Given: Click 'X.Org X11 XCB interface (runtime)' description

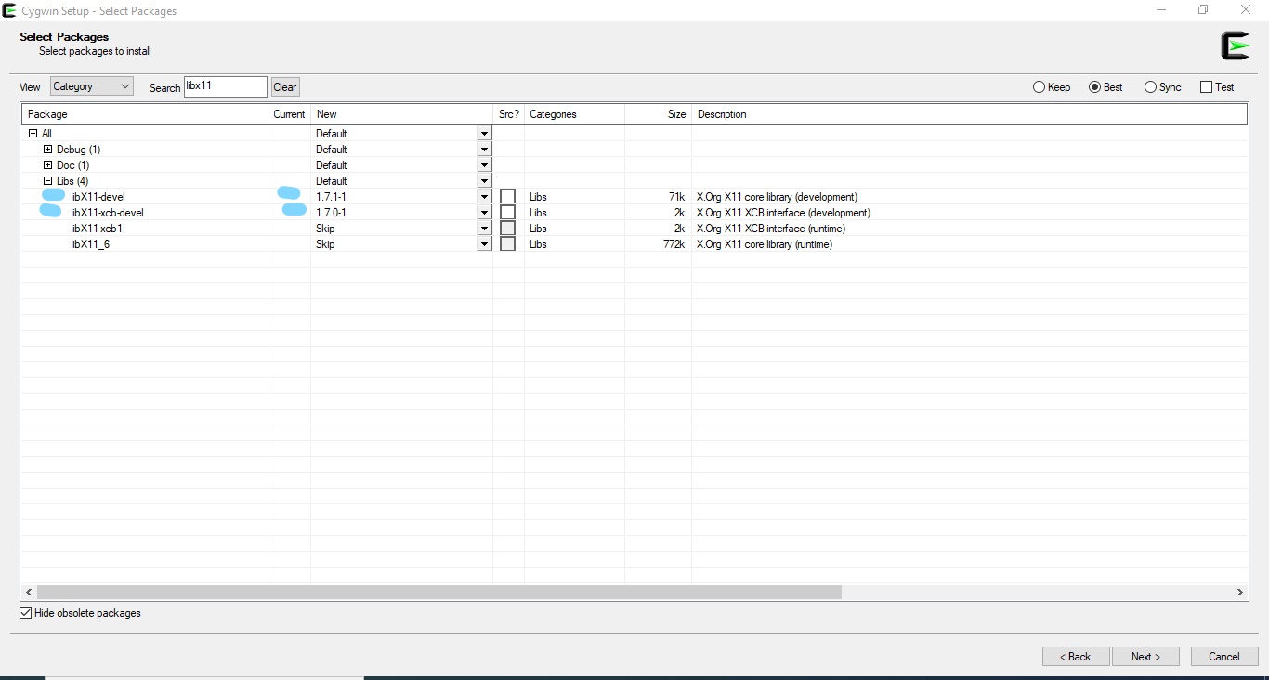Looking at the screenshot, I should pyautogui.click(x=771, y=229).
